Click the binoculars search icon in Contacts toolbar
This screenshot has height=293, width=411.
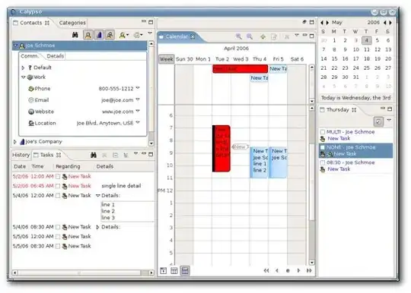[x=75, y=35]
